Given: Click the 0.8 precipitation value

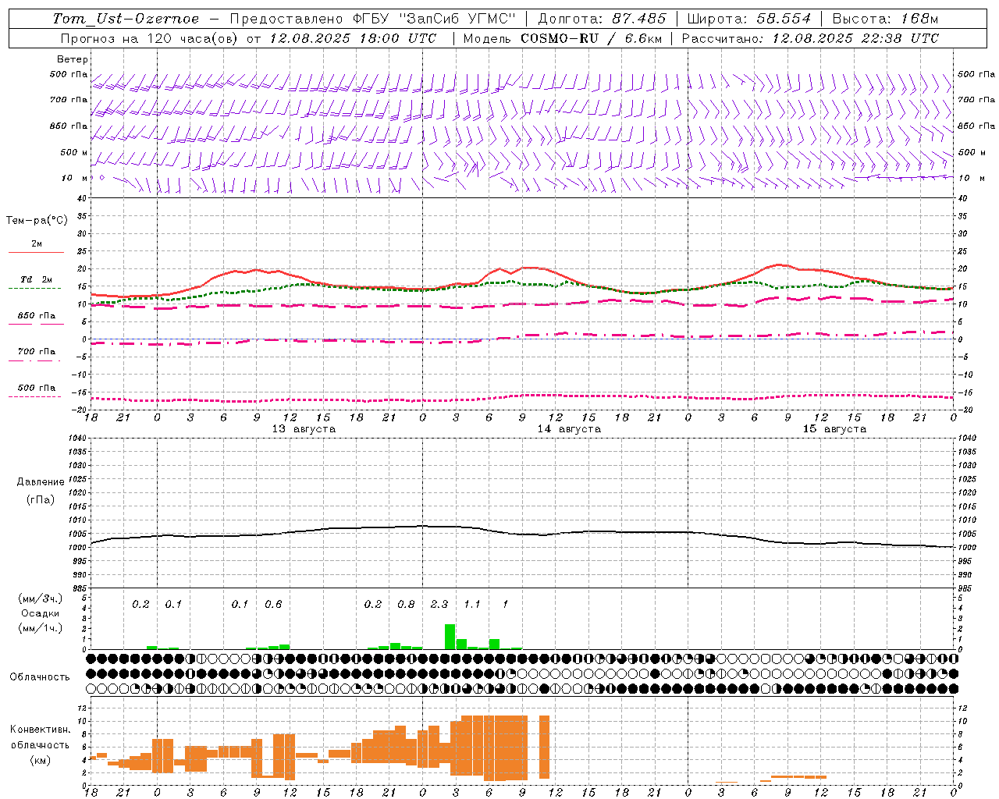Looking at the screenshot, I should pyautogui.click(x=406, y=604).
